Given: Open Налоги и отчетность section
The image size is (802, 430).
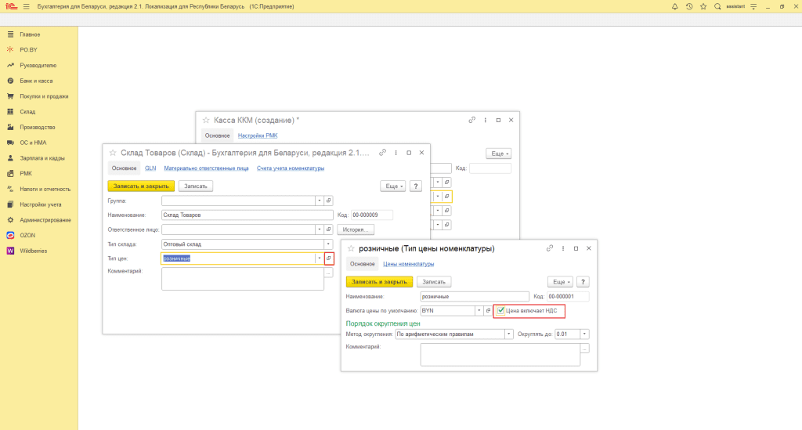Looking at the screenshot, I should (39, 190).
